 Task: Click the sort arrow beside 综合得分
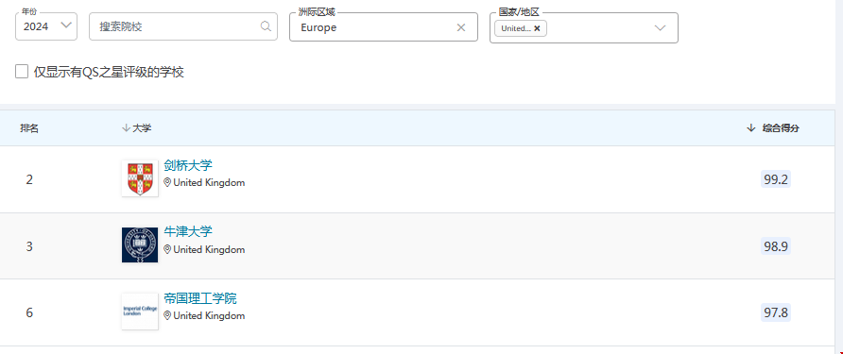(x=751, y=127)
